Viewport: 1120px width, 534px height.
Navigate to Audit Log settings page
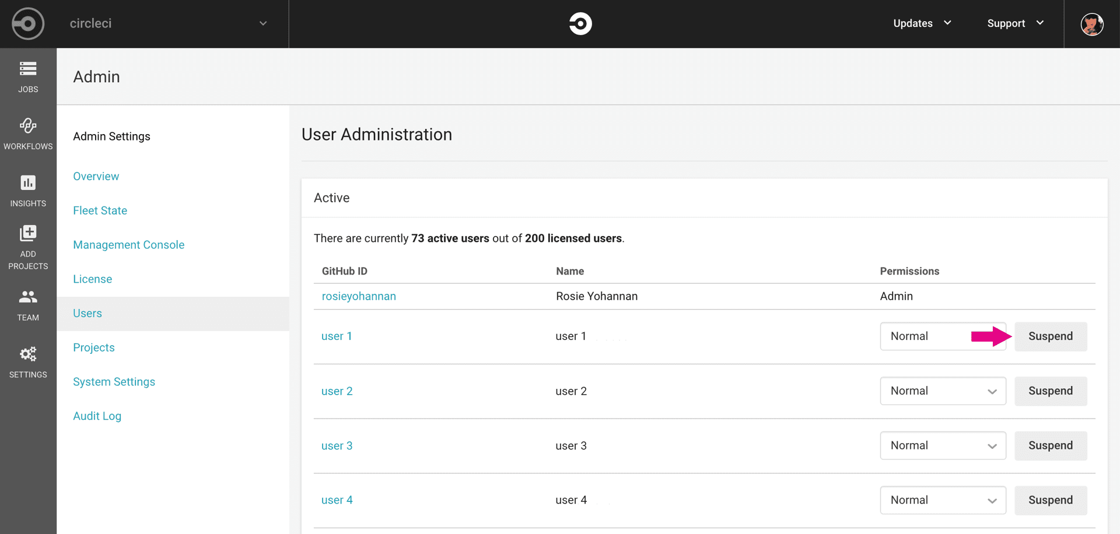tap(97, 416)
